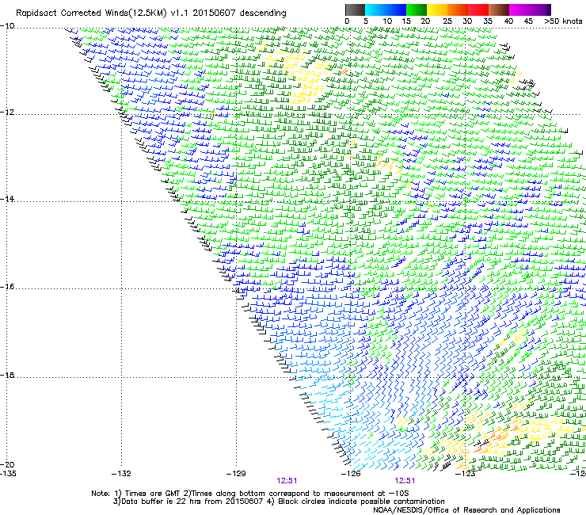Select the orange 25-30 knots legend color
Image resolution: width=586 pixels, height=515 pixels.
(458, 10)
